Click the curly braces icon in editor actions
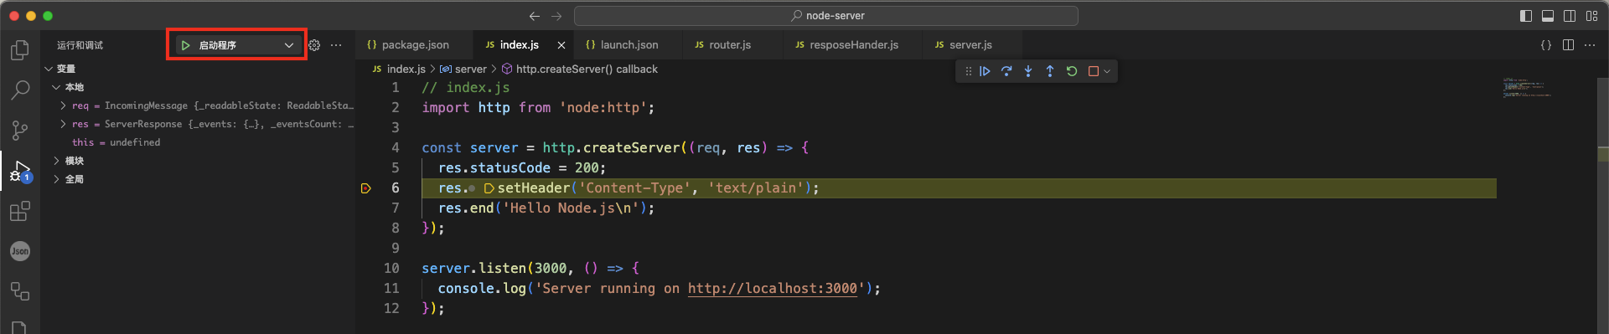Screen dimensions: 1609x334 coord(1546,45)
